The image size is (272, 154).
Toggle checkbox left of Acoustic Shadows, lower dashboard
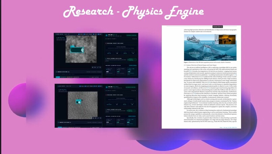coord(80,86)
